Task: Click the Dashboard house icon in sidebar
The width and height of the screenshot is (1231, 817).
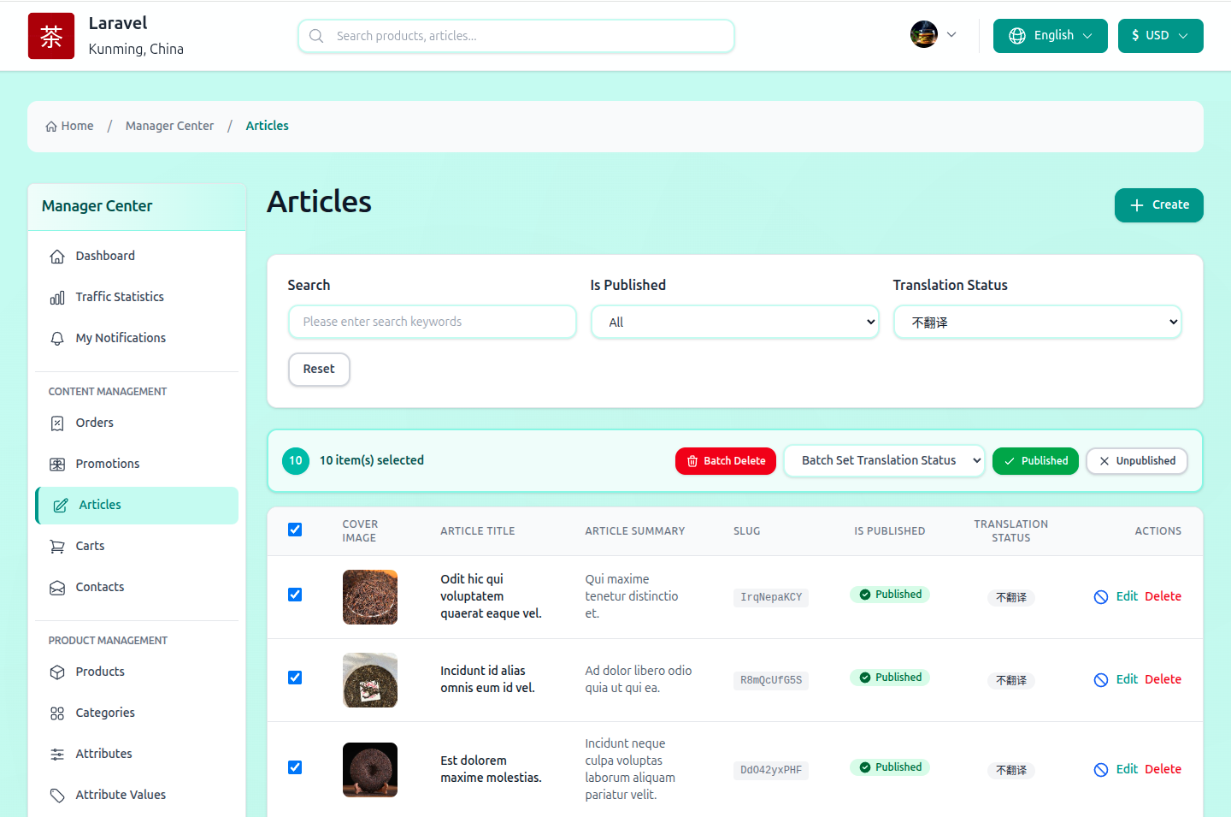Action: pos(57,257)
